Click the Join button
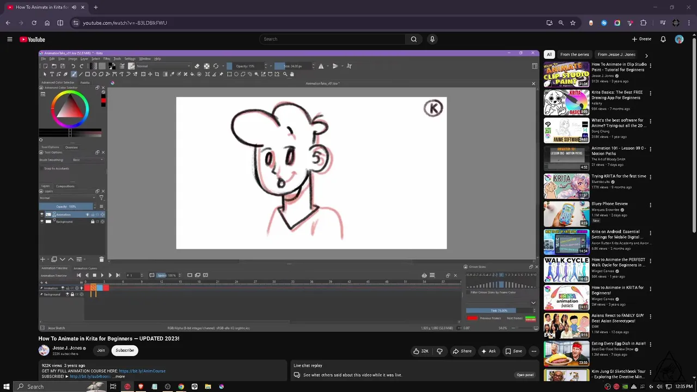Viewport: 697px width, 392px height. 101,351
